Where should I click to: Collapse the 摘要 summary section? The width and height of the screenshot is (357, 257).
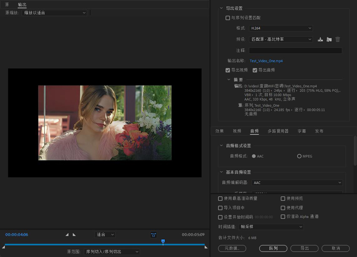(229, 80)
